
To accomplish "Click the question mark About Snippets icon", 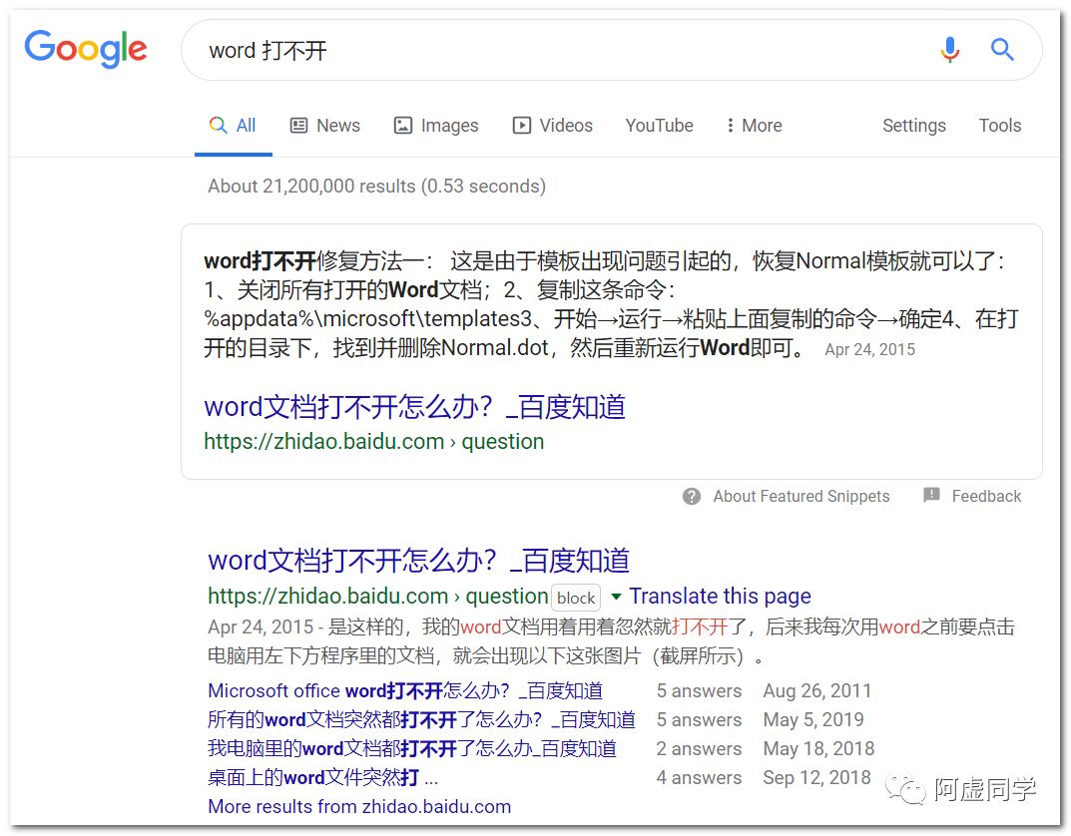I will [692, 496].
